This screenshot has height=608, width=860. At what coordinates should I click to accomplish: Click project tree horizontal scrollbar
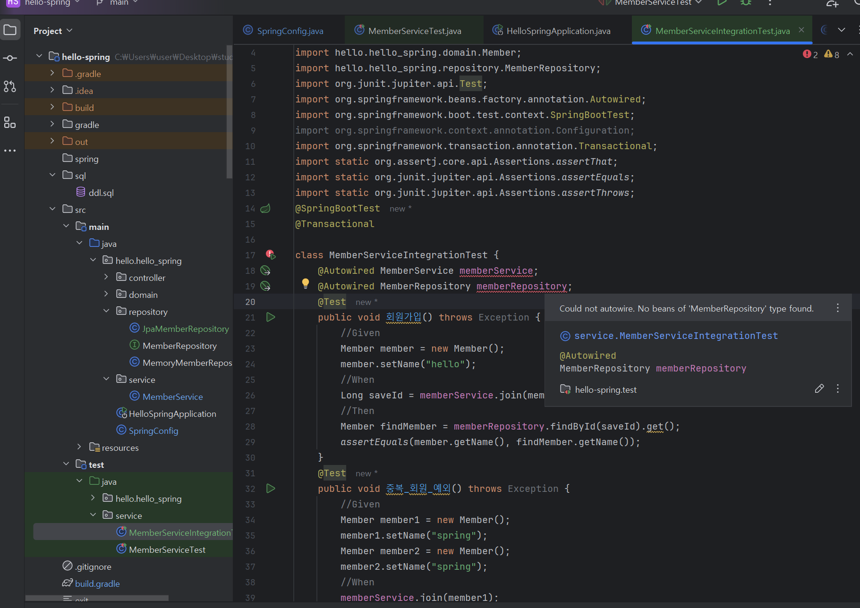pyautogui.click(x=97, y=599)
